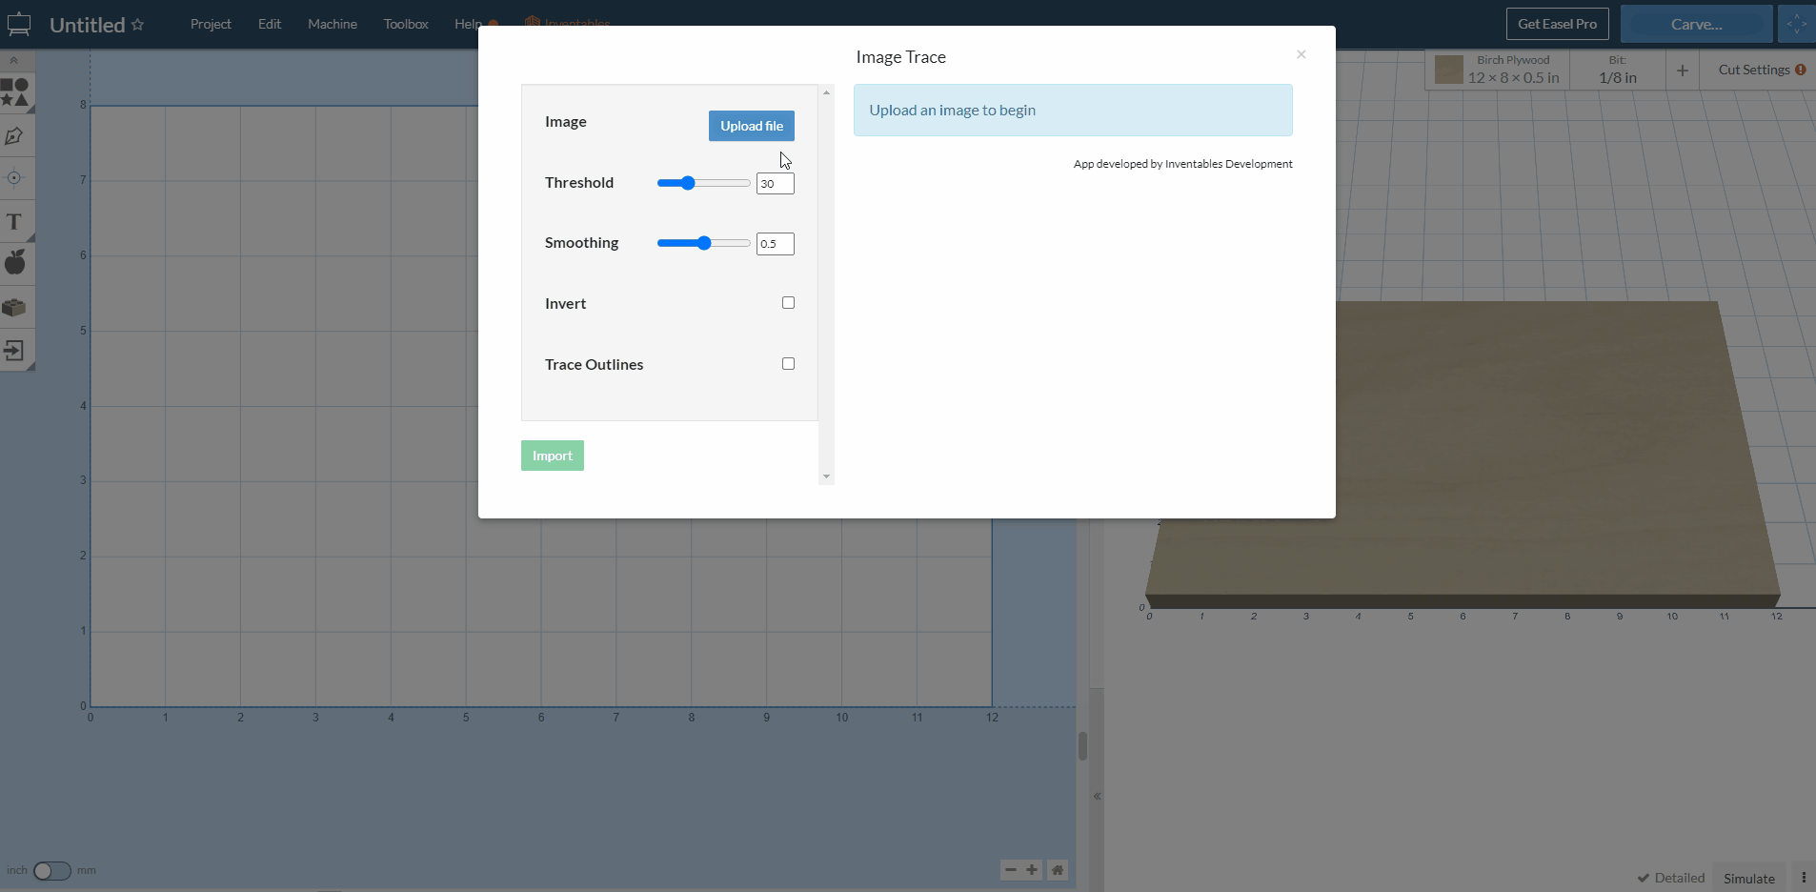Viewport: 1816px width, 892px height.
Task: Open the Machine menu
Action: [x=333, y=24]
